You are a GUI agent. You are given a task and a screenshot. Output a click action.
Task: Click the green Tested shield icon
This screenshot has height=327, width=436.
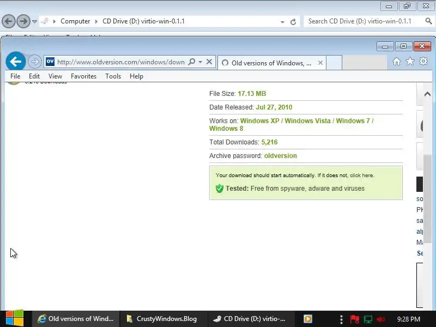pos(220,189)
